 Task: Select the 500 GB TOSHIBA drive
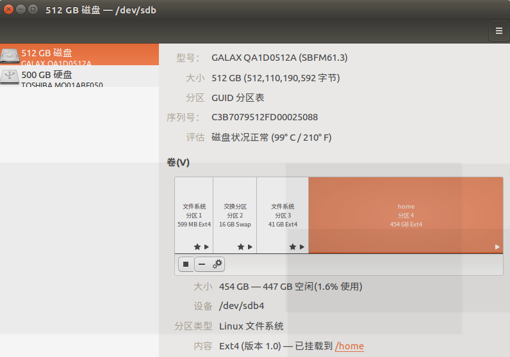point(79,76)
